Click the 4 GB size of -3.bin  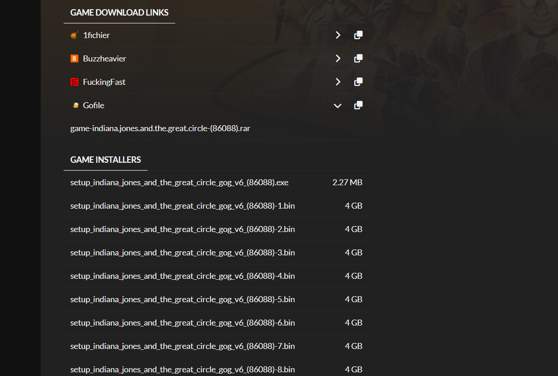pyautogui.click(x=354, y=253)
